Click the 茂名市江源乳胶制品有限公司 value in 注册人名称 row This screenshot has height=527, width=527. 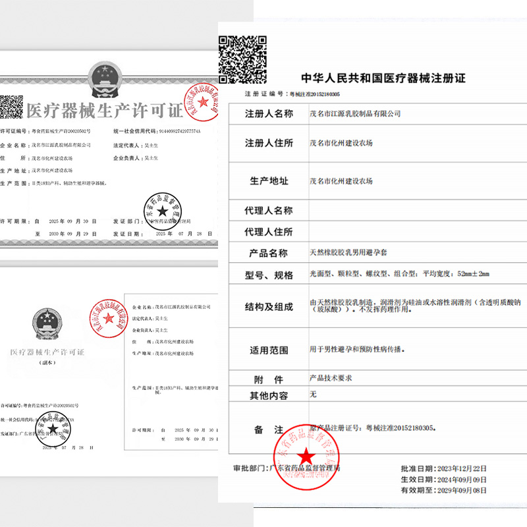[355, 113]
